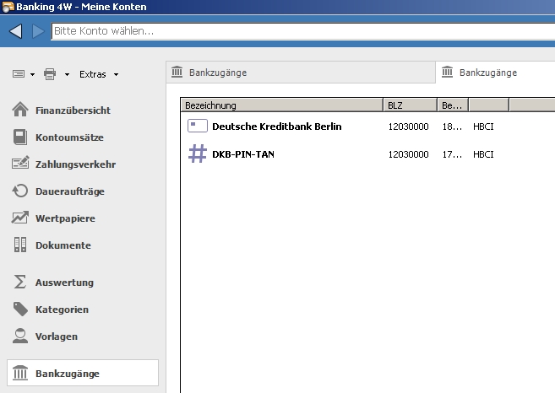Screen dimensions: 555x393
Task: Click the printer icon
Action: pyautogui.click(x=50, y=74)
